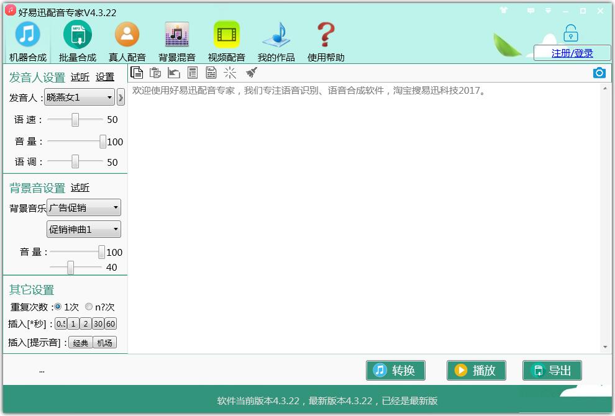Click the 语速 speech speed slider handle
615x416 pixels.
click(x=75, y=120)
